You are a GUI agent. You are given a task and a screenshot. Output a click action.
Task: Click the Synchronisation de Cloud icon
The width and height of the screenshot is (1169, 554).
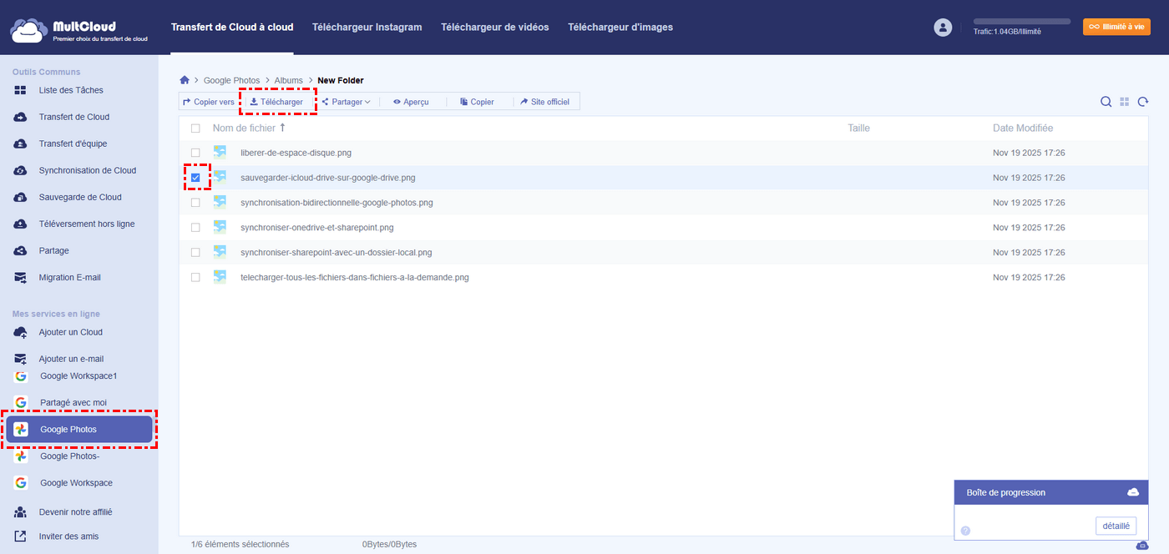tap(20, 170)
